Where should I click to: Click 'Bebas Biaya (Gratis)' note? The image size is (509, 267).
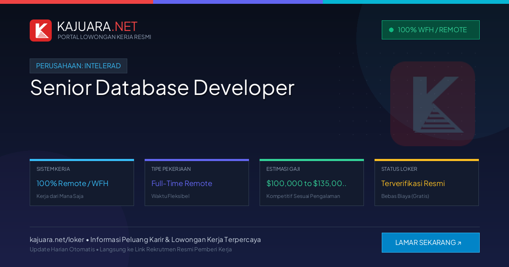[405, 196]
